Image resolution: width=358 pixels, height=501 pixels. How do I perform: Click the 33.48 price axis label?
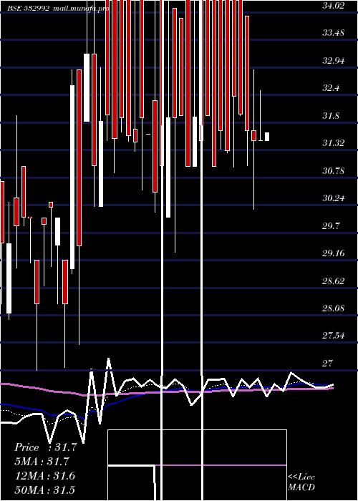333,33
